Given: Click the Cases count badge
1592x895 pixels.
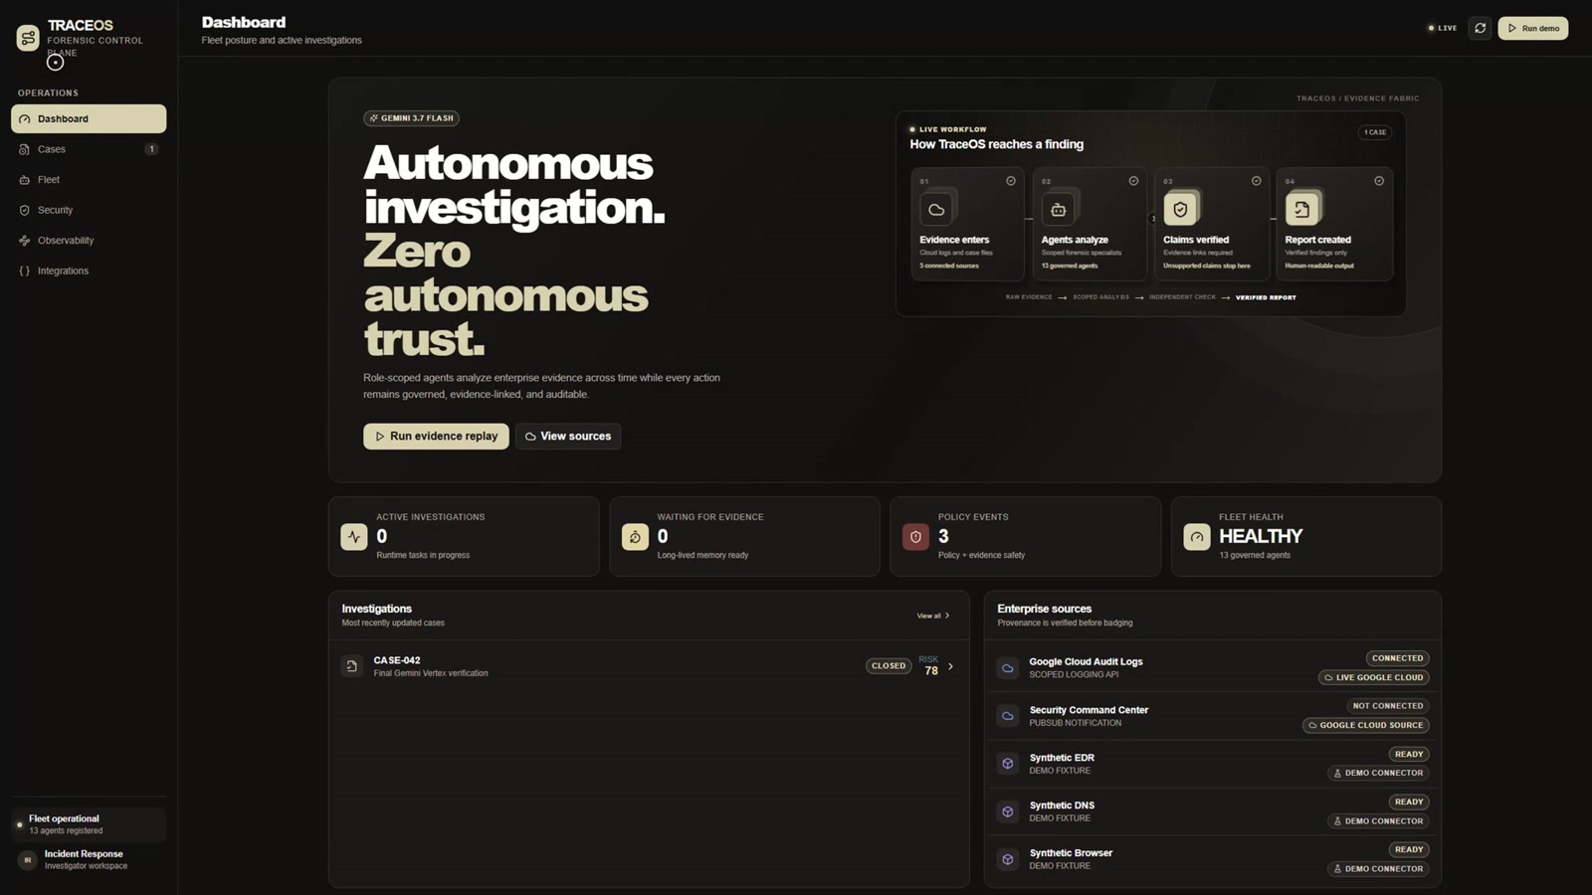Looking at the screenshot, I should [151, 149].
